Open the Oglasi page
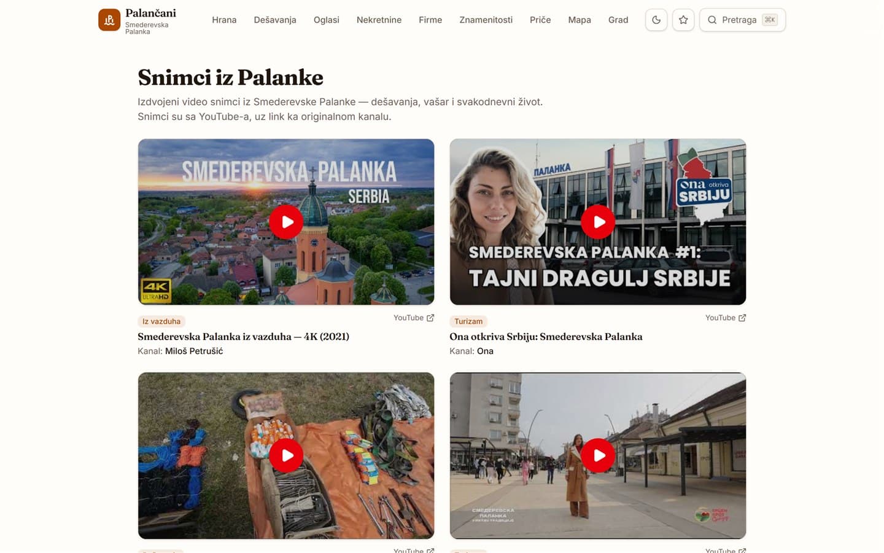This screenshot has height=553, width=884. [327, 20]
